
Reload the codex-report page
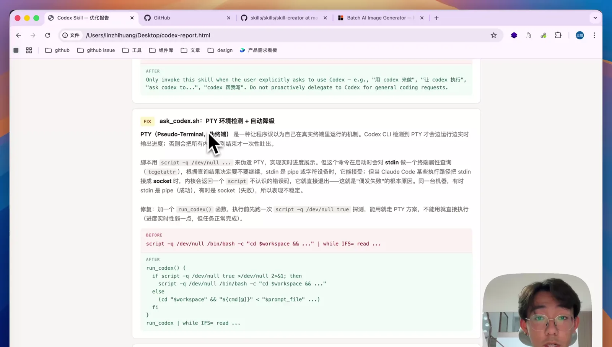47,35
